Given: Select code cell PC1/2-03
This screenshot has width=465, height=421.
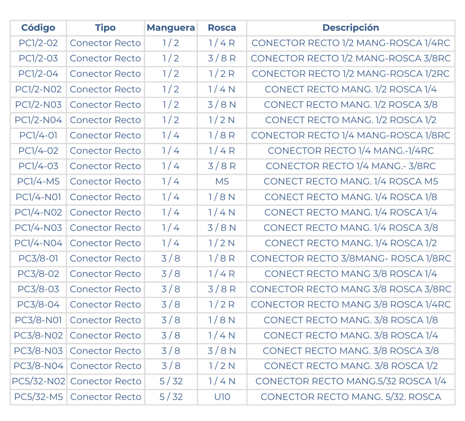Looking at the screenshot, I should [38, 58].
